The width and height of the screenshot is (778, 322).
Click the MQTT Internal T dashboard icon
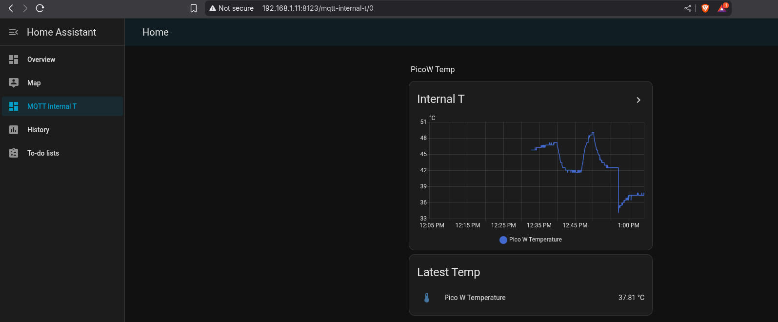point(14,106)
